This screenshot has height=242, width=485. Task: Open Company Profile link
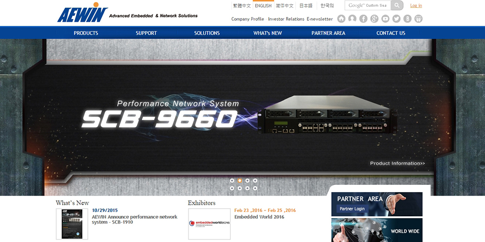click(248, 19)
